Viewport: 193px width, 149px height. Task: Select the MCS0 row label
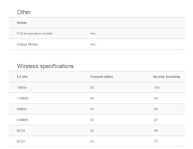click(x=21, y=131)
